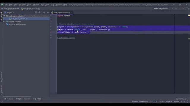This screenshot has width=190, height=106.
Task: Select External Libraries in project tree
Action: [x=15, y=21]
